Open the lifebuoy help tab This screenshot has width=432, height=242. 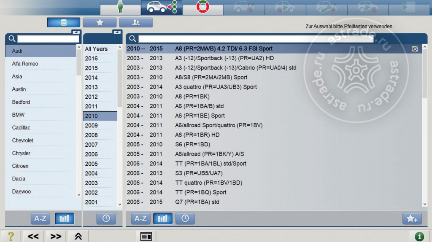click(203, 7)
